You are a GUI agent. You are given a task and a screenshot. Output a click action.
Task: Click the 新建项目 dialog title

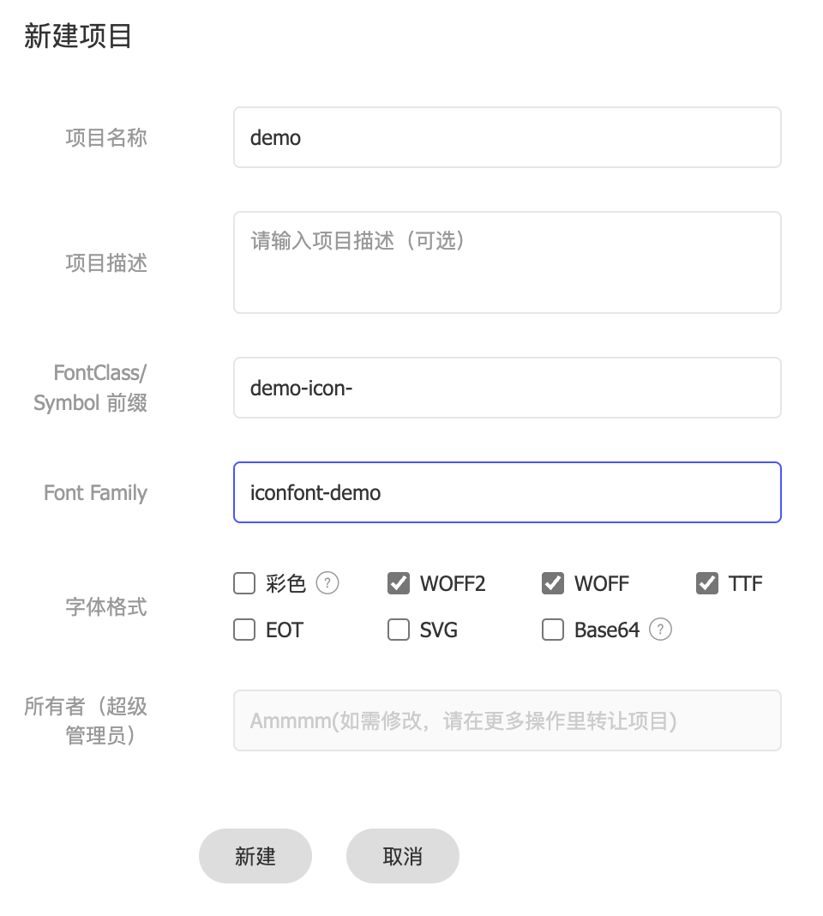[x=78, y=37]
